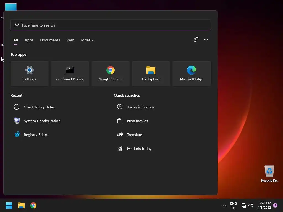Click the Markets today chart icon

click(120, 148)
